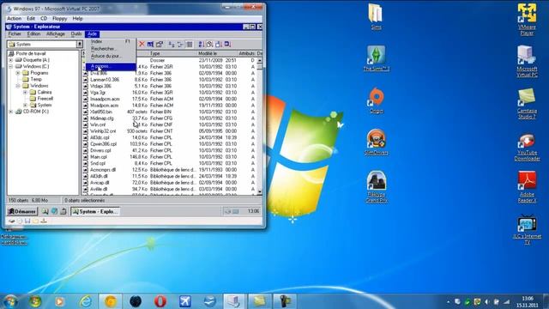Open the Edition menu

[33, 34]
